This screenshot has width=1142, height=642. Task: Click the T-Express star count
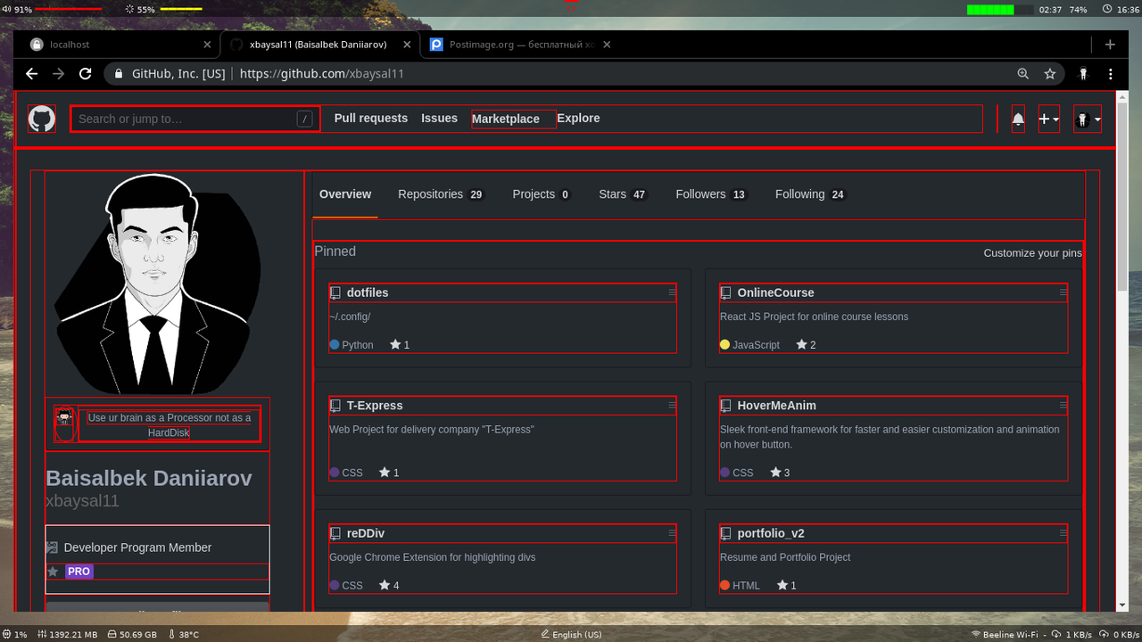click(x=389, y=473)
